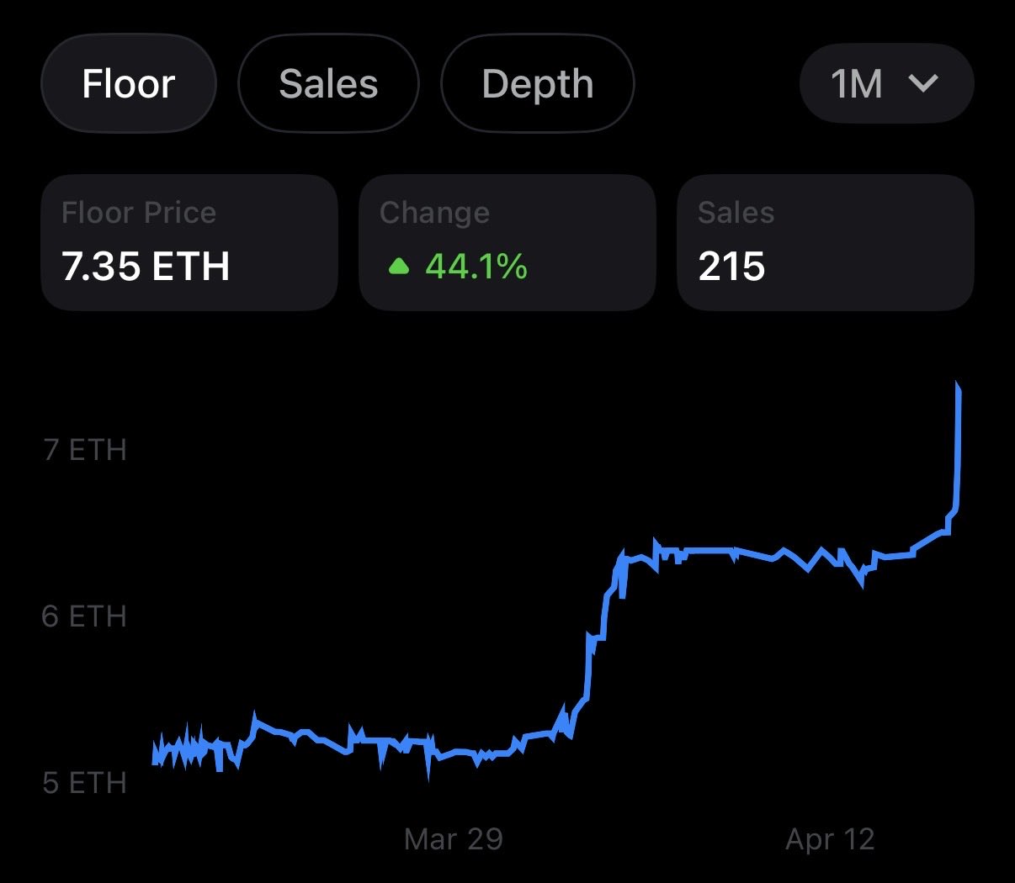Click the 44.1% change percentage

pyautogui.click(x=476, y=267)
